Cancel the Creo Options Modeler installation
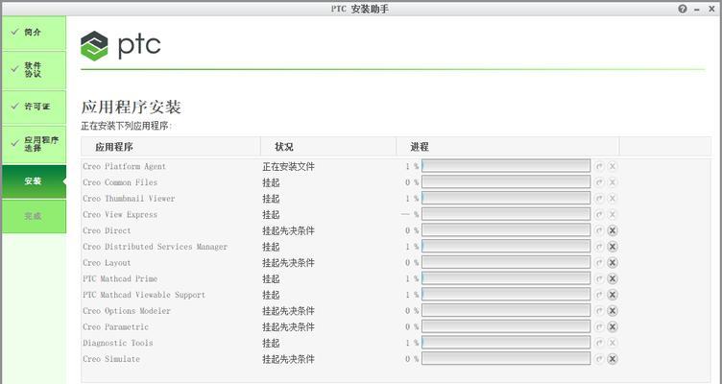The height and width of the screenshot is (384, 722). [x=612, y=311]
